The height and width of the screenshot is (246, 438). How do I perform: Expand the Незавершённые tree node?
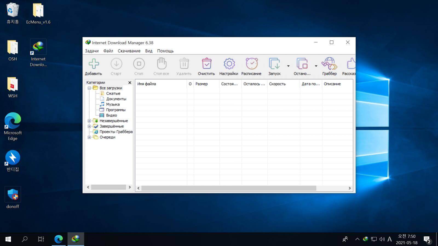tap(89, 121)
